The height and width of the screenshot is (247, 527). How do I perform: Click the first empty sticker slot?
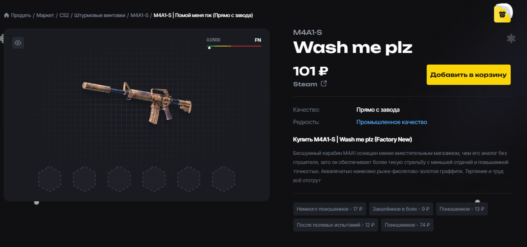pos(50,179)
